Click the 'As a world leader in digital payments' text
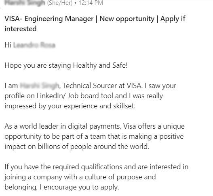Image resolution: width=213 pixels, height=196 pixels. tap(62, 126)
